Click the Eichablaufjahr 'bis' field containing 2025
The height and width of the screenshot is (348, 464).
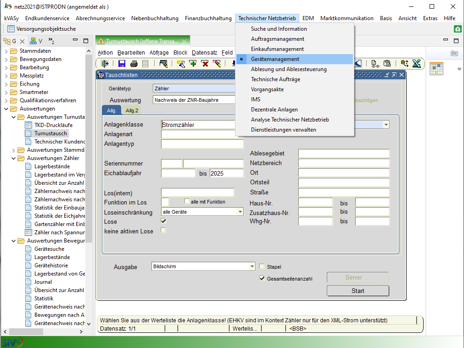click(226, 173)
